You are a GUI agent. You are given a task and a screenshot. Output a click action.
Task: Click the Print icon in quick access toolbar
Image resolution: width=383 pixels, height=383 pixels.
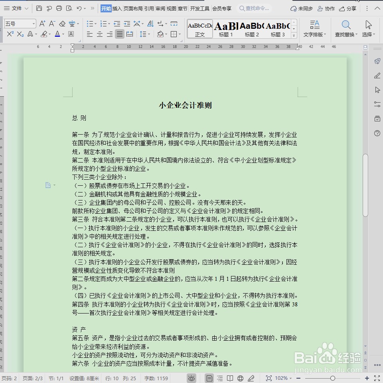[x=59, y=8]
